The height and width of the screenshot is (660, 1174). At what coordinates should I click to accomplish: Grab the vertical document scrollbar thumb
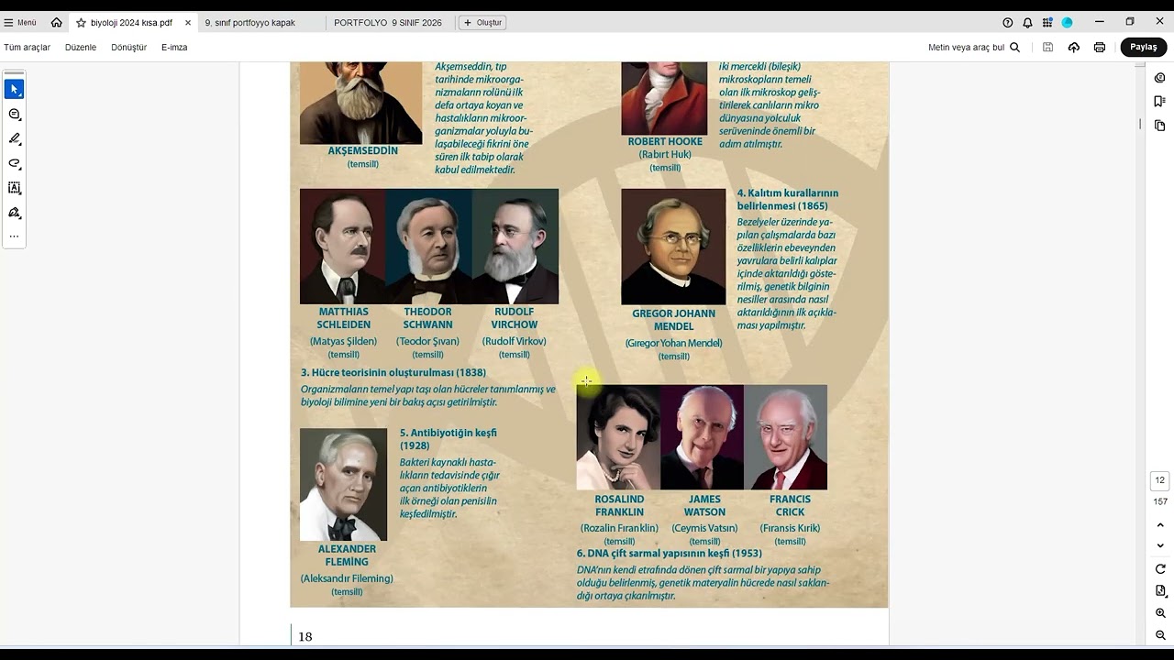pos(1140,124)
